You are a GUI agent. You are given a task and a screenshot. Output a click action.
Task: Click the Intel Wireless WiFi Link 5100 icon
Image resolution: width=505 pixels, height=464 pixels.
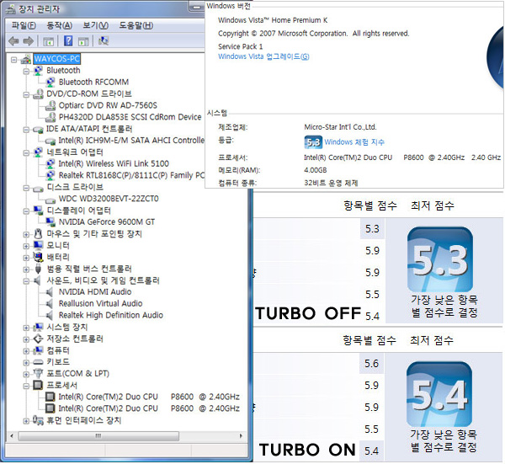click(50, 163)
